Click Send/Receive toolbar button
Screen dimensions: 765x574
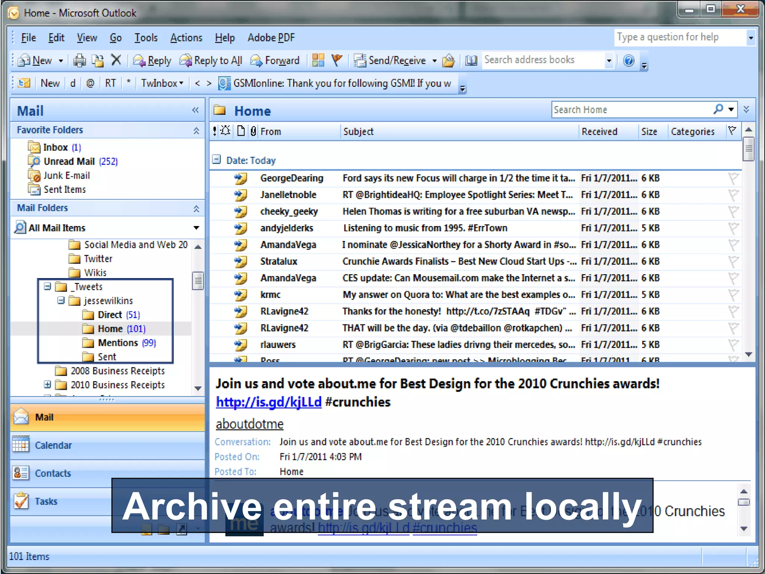tap(390, 60)
